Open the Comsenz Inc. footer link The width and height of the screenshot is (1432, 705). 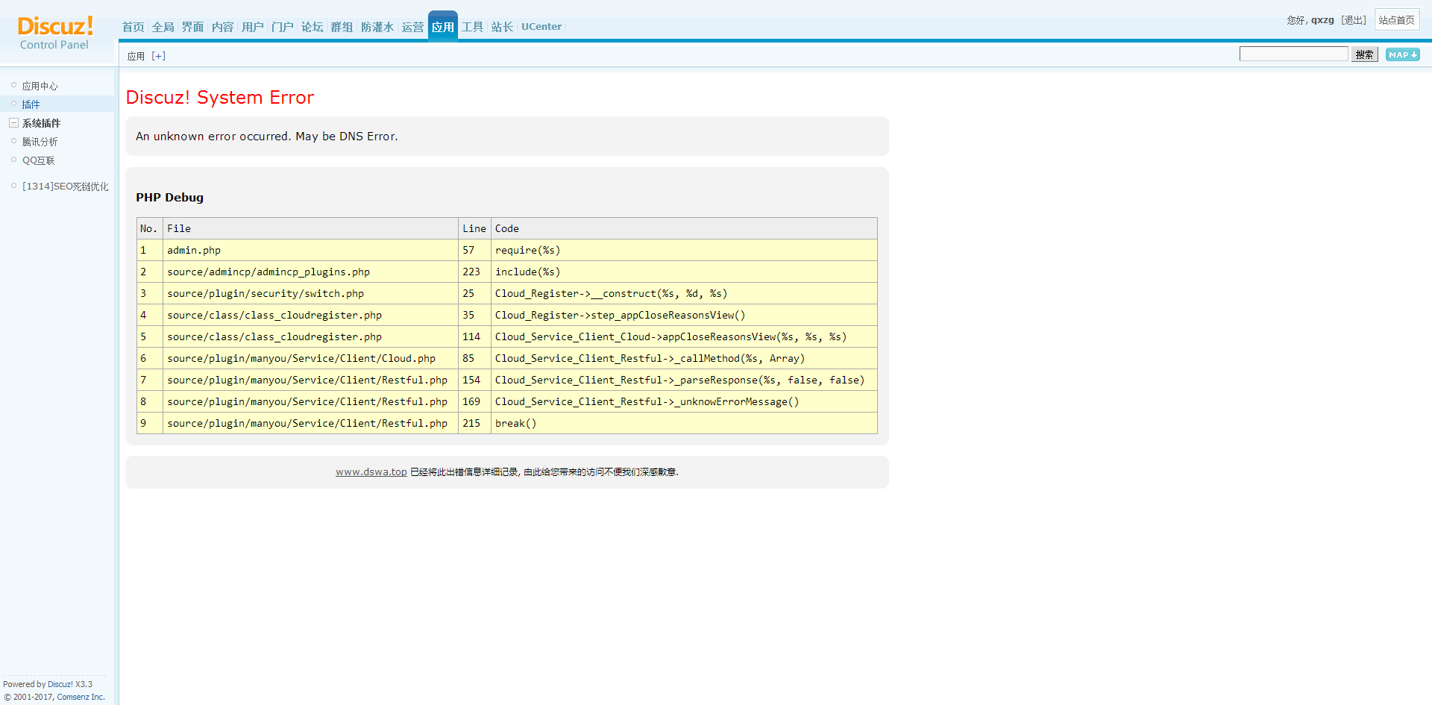pyautogui.click(x=81, y=697)
